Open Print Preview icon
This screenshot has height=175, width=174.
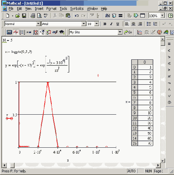[40, 16]
